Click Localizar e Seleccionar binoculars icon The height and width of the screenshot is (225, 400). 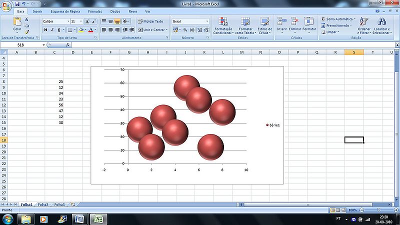tap(381, 22)
